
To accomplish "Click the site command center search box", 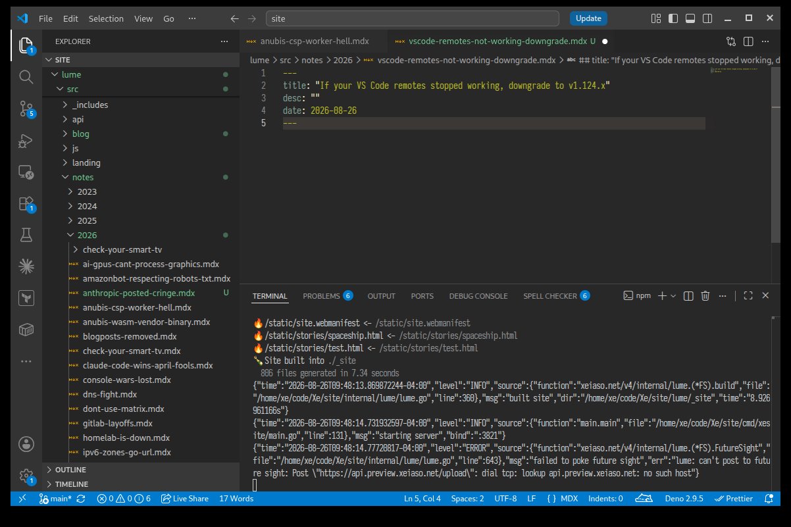I will (413, 18).
